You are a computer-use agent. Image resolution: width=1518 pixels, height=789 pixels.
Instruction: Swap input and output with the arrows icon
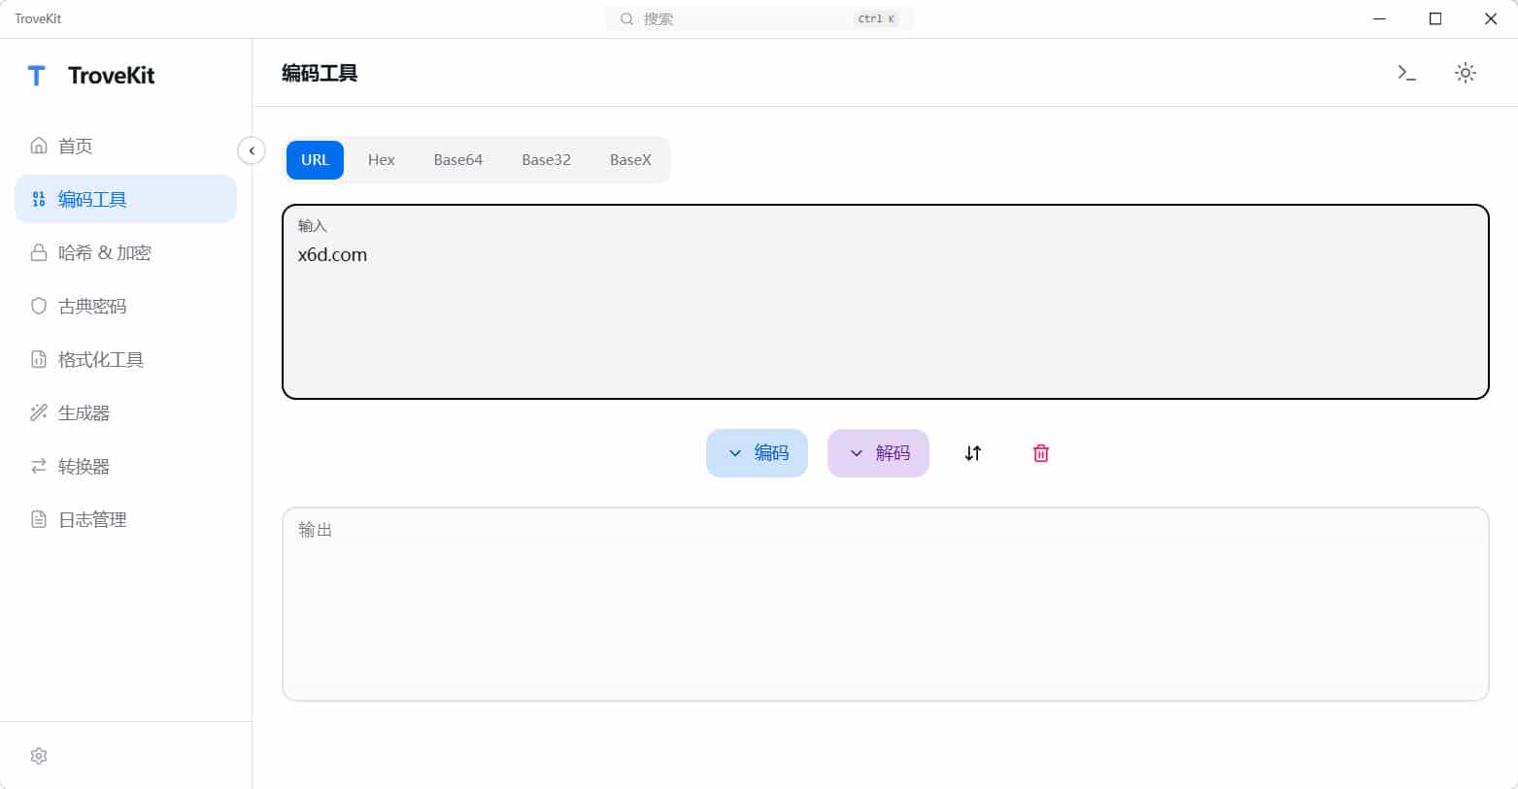click(x=972, y=452)
